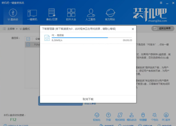This screenshot has width=176, height=126.
Task: Switch to 一键装机 tab
Action: [x=32, y=15]
